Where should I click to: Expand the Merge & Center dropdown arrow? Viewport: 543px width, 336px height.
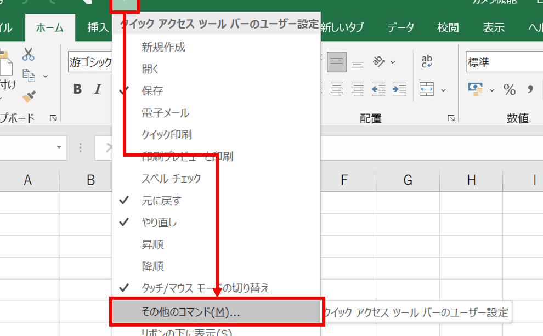point(443,89)
